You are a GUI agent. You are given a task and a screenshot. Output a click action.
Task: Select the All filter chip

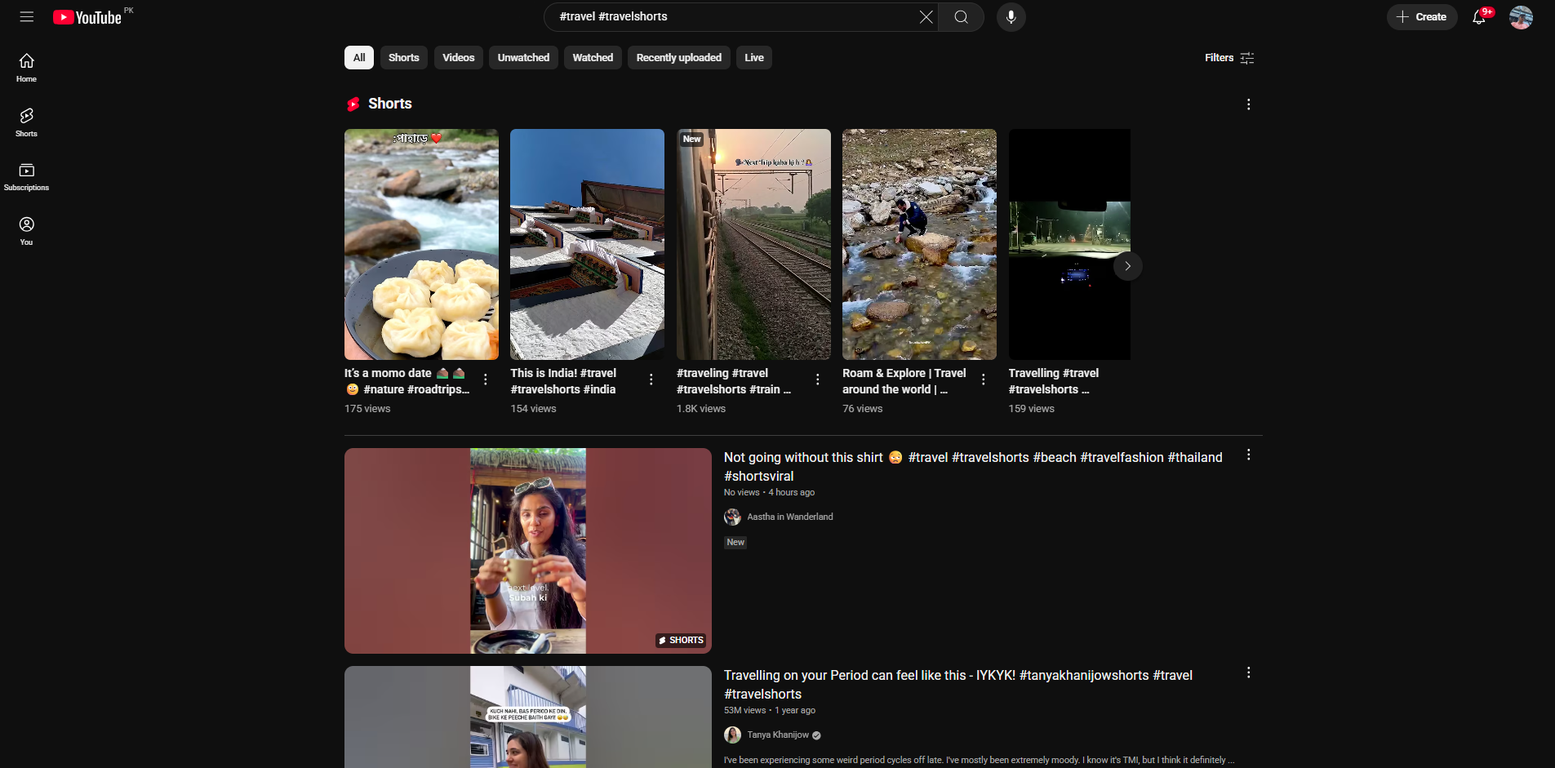pyautogui.click(x=359, y=58)
